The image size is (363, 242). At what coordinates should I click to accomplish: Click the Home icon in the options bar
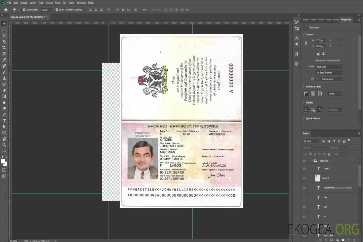tap(6, 10)
